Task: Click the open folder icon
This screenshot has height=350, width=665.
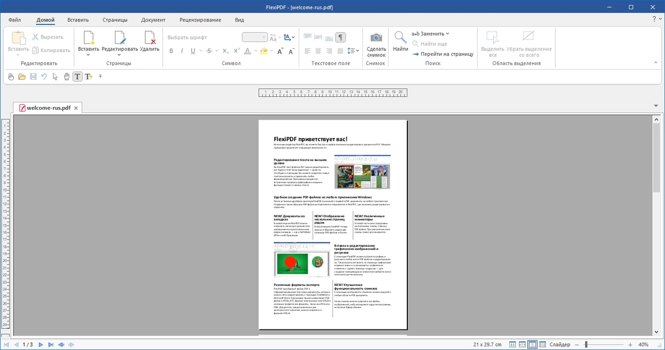Action: pyautogui.click(x=22, y=76)
